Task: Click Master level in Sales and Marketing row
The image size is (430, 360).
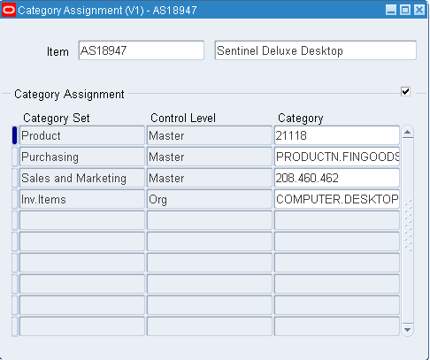Action: click(210, 178)
